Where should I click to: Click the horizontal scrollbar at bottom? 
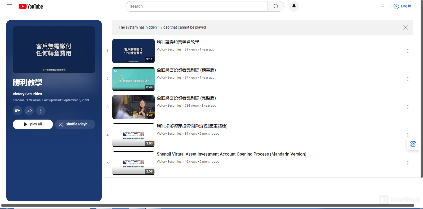tap(208, 205)
